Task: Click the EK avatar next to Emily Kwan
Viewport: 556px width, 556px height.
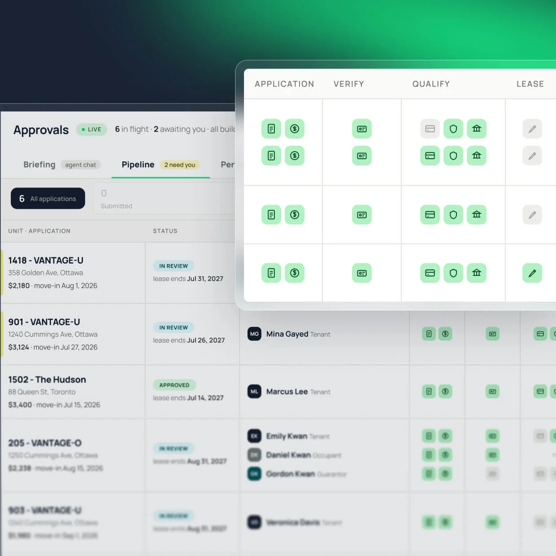Action: pos(254,436)
